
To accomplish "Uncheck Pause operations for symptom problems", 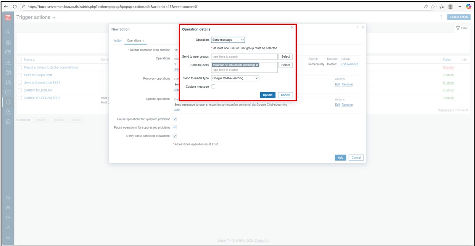I will coord(175,119).
